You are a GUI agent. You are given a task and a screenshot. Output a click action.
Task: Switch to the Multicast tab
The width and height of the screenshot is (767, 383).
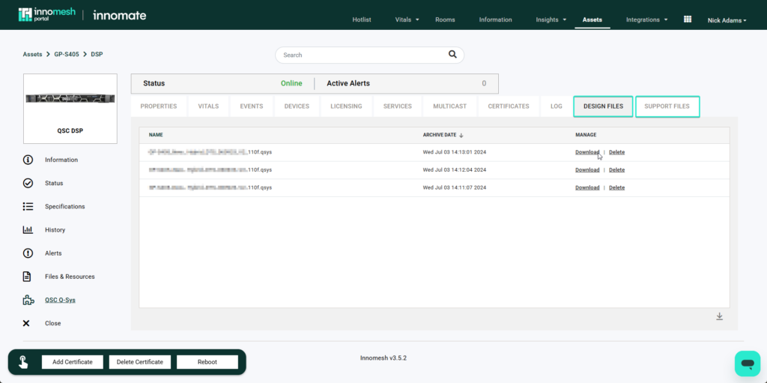pyautogui.click(x=449, y=106)
